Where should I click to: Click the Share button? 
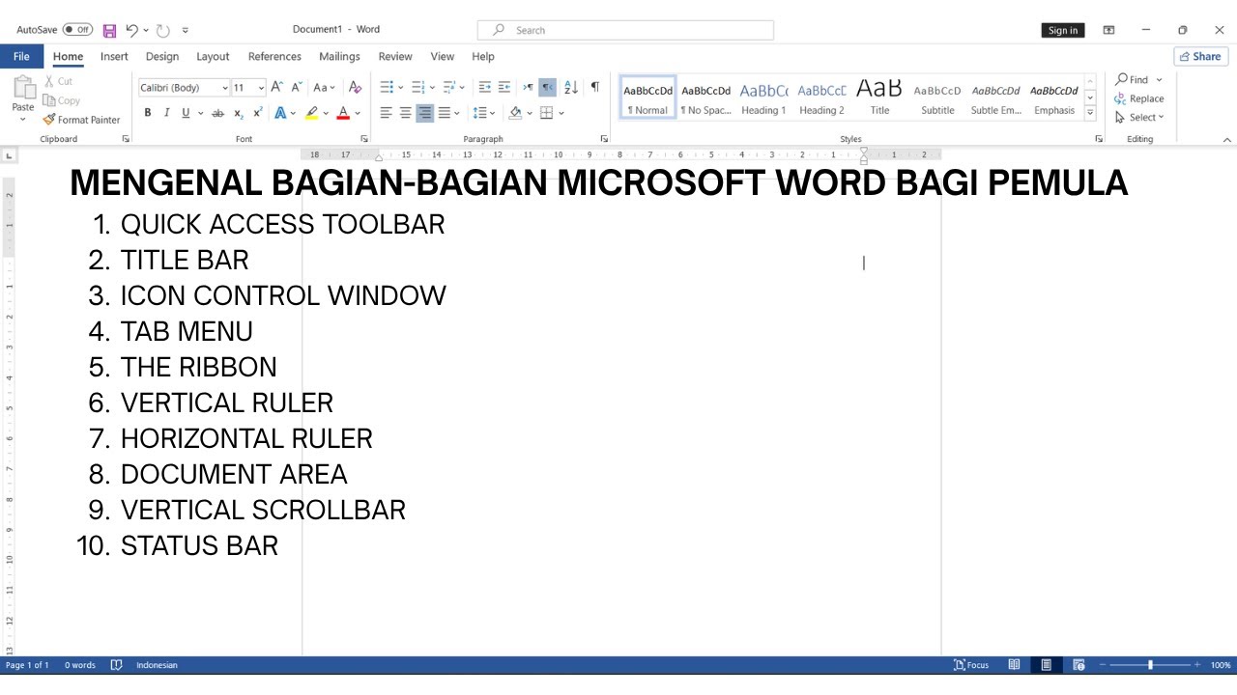1200,56
